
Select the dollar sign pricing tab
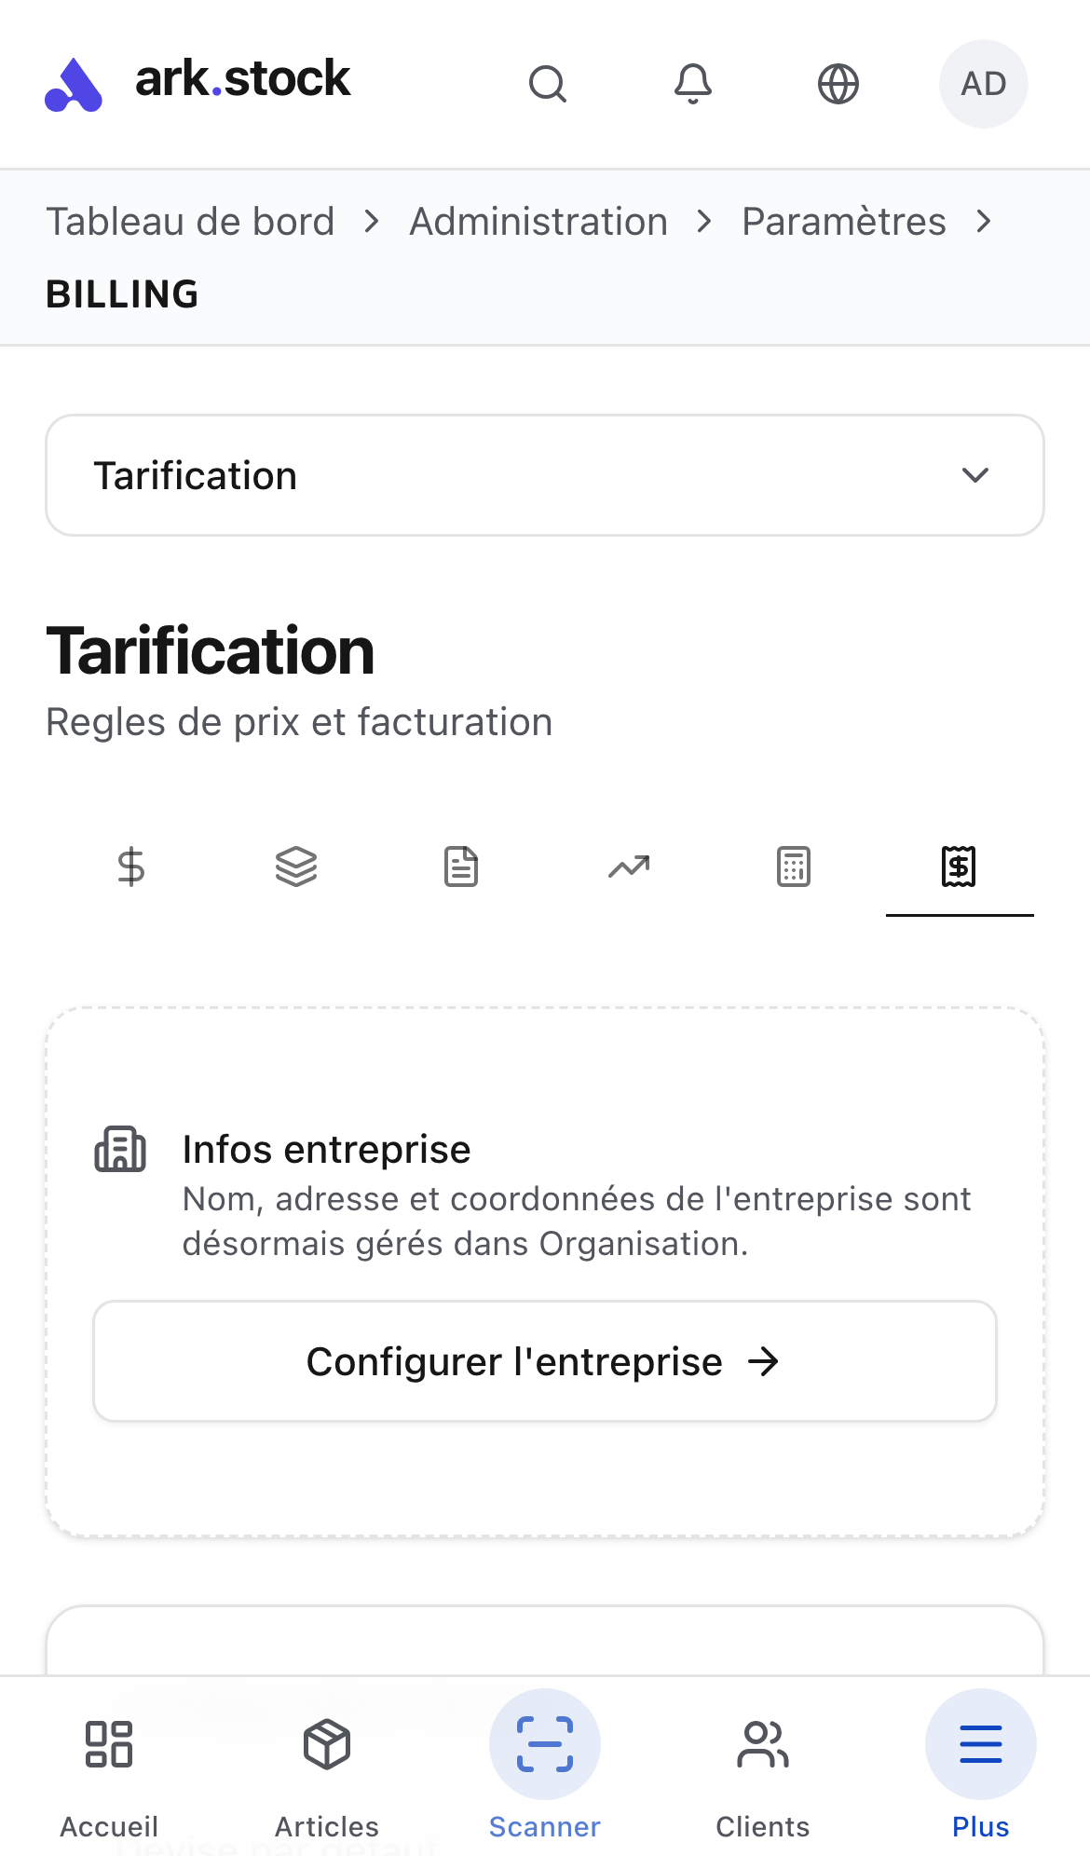(x=131, y=867)
